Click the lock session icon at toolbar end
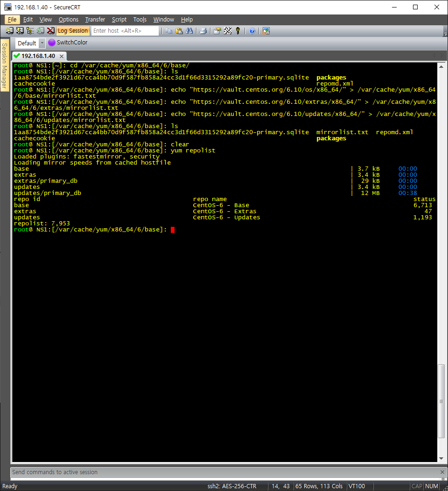 [x=266, y=31]
